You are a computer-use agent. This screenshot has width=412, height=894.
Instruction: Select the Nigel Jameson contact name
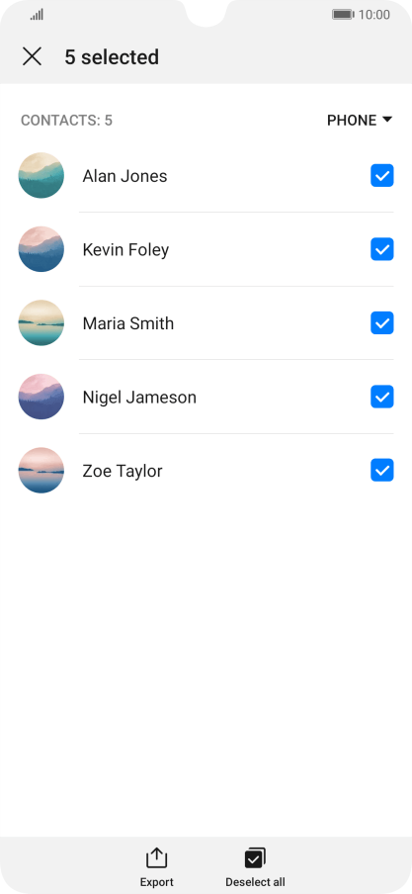click(139, 397)
